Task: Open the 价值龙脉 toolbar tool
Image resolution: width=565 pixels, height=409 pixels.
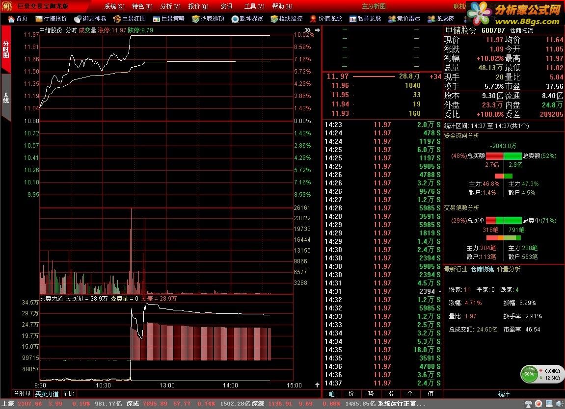Action: (326, 19)
